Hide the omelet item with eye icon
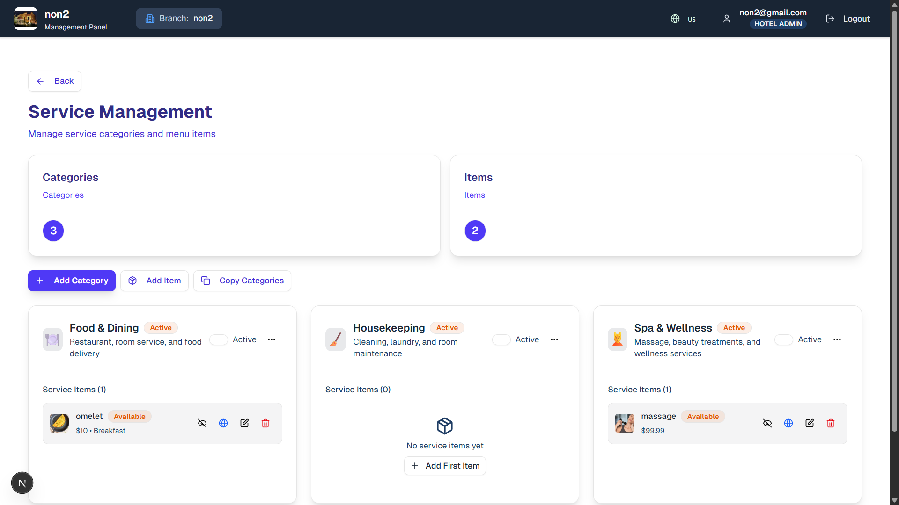 click(x=202, y=423)
